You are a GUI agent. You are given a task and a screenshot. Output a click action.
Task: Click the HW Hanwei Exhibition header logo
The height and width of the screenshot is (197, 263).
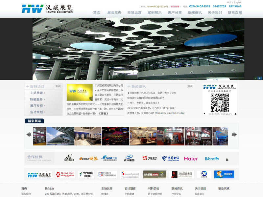[47, 9]
